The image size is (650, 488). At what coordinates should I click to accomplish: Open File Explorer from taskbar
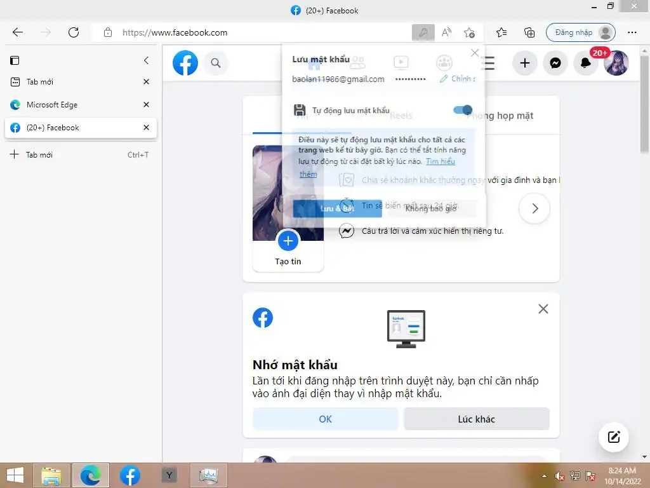(x=51, y=475)
